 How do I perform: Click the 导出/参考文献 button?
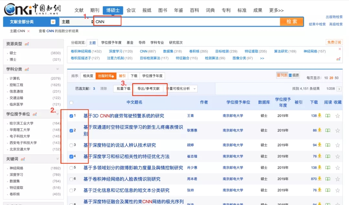[148, 89]
